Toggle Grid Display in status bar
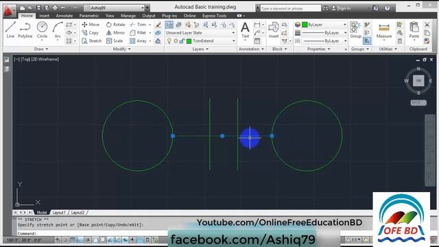439x247 pixels. [73, 240]
